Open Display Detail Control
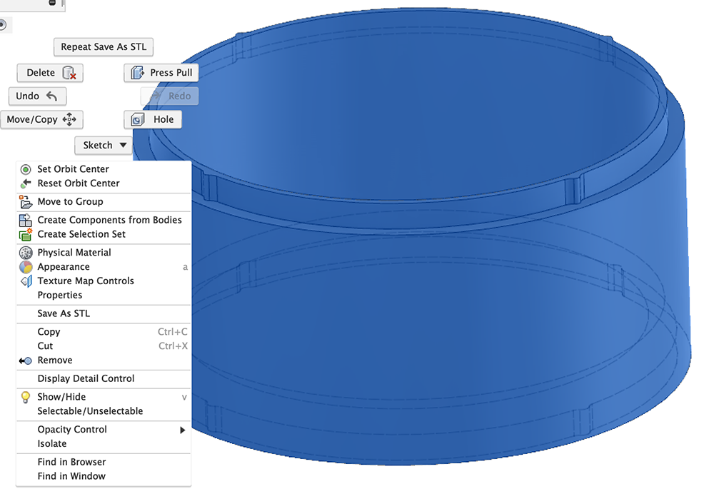 [104, 379]
